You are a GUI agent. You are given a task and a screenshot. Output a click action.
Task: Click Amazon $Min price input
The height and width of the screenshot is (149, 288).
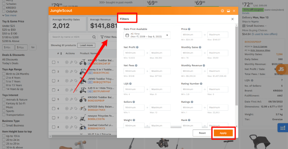pos(8,48)
